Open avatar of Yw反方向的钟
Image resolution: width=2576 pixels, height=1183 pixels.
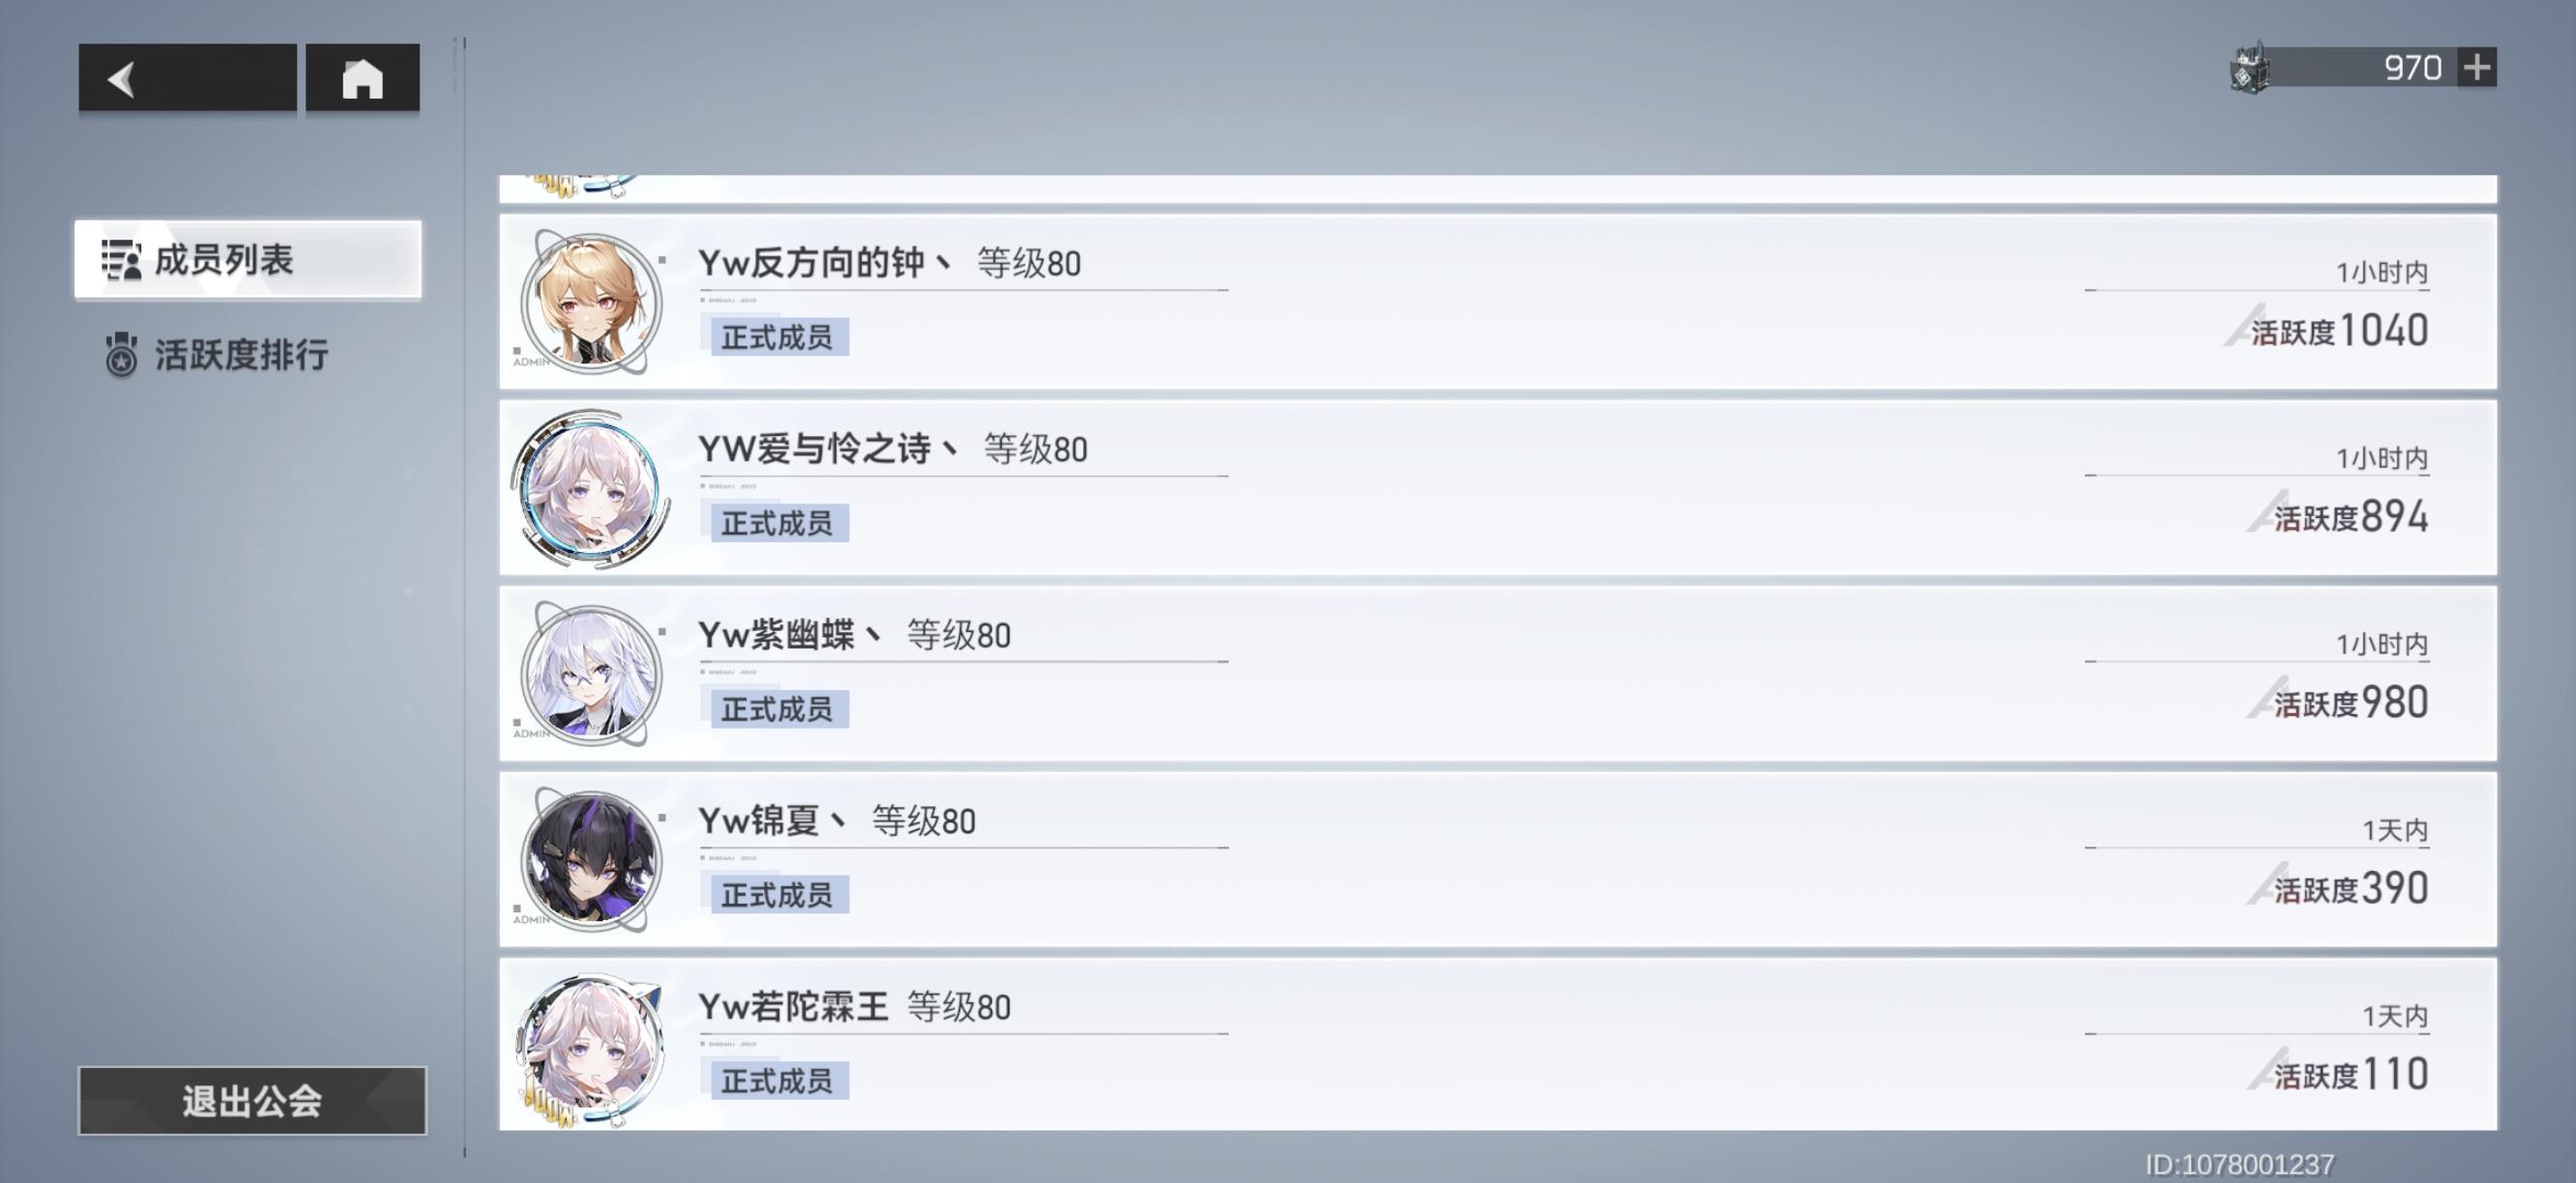coord(591,302)
